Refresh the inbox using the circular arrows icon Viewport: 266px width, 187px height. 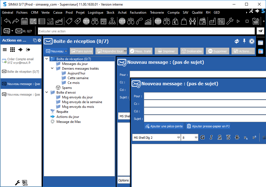(237, 41)
